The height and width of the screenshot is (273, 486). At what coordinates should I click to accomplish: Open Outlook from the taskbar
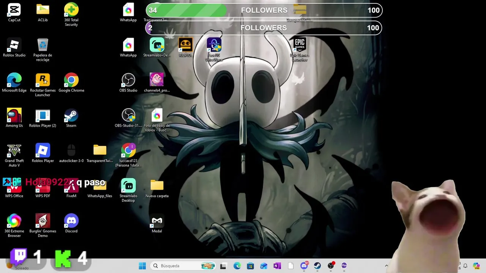tap(264, 266)
